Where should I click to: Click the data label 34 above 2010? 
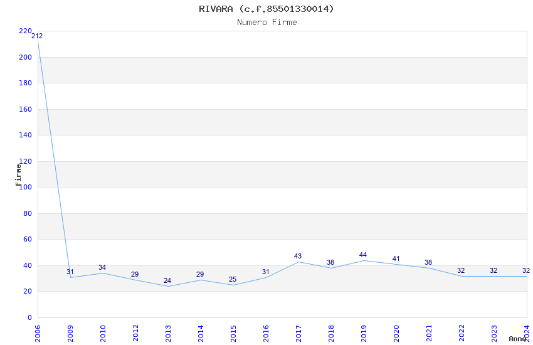(102, 267)
